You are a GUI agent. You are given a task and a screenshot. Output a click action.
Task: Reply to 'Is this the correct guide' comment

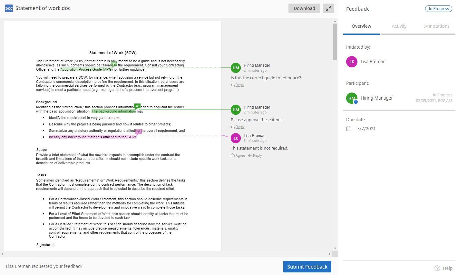coord(238,85)
